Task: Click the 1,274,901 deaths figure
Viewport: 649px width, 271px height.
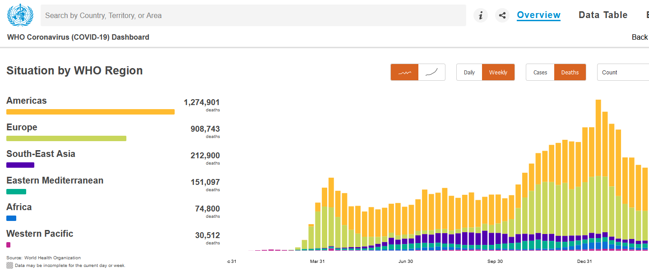Action: click(202, 103)
